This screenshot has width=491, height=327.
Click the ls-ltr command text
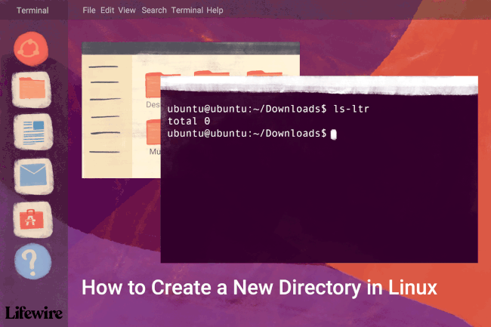(x=351, y=109)
